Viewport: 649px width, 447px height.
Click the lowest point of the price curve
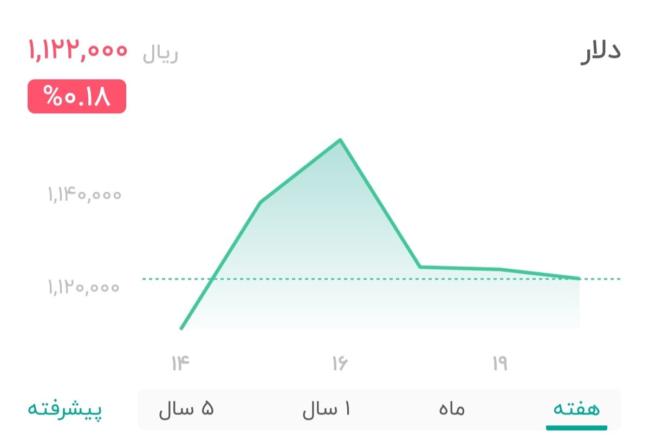click(181, 328)
